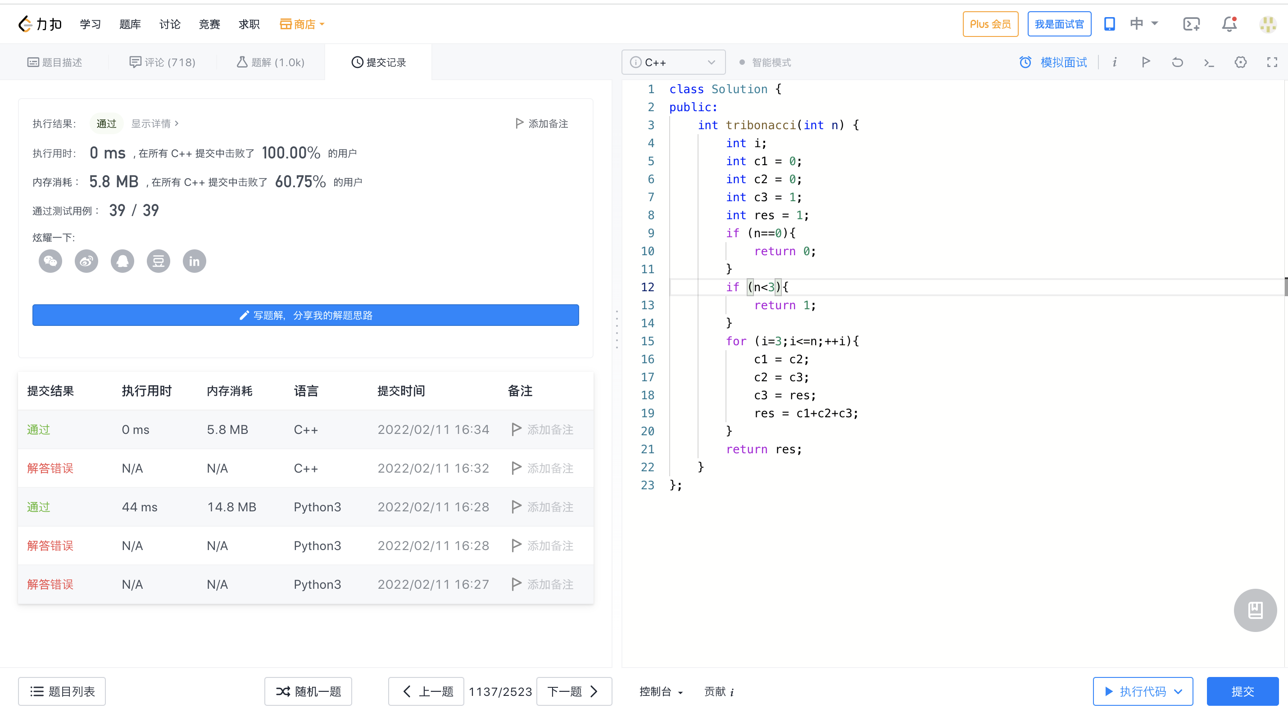This screenshot has width=1288, height=713.
Task: Click the problem number field 1137/2523
Action: (x=500, y=691)
